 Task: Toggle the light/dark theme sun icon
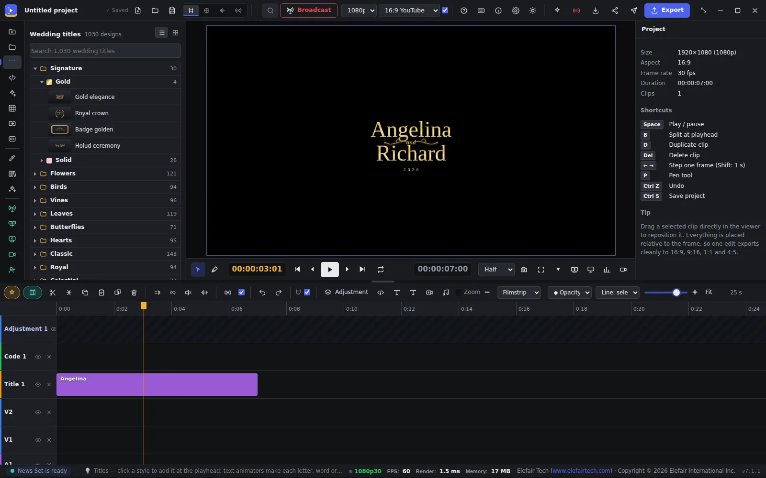tap(533, 11)
